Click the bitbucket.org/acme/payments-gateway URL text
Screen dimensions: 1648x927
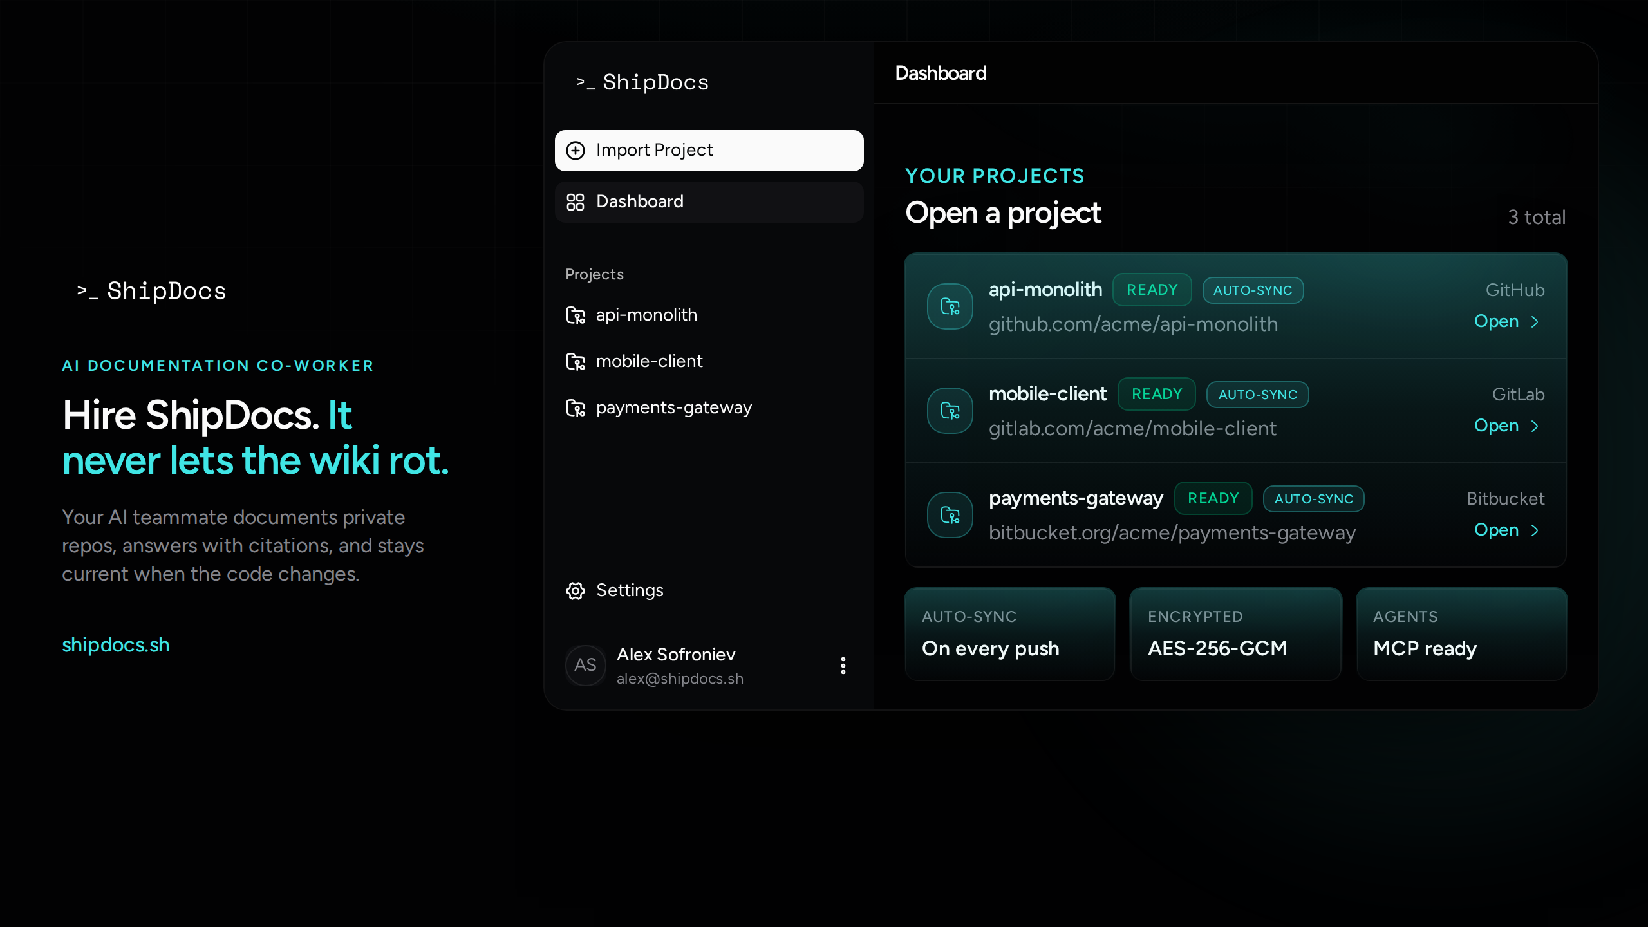point(1172,533)
